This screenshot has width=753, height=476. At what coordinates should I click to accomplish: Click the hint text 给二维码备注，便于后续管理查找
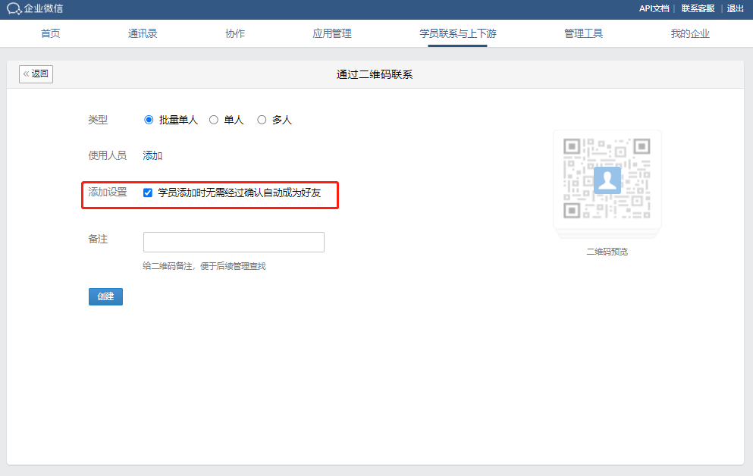(x=204, y=266)
